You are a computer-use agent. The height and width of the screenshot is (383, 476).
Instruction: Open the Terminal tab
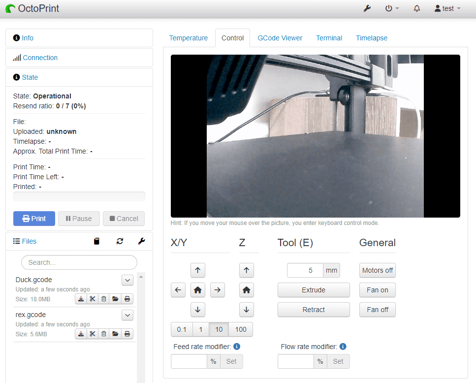tap(329, 37)
